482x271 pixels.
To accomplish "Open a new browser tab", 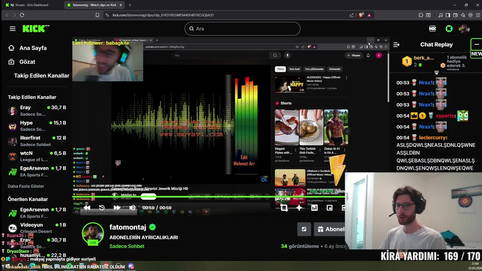I will click(x=130, y=5).
